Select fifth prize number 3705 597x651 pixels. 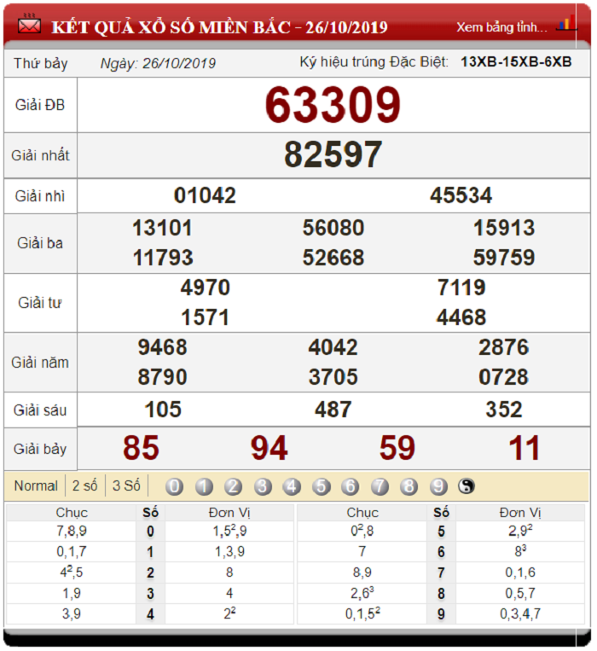point(333,377)
